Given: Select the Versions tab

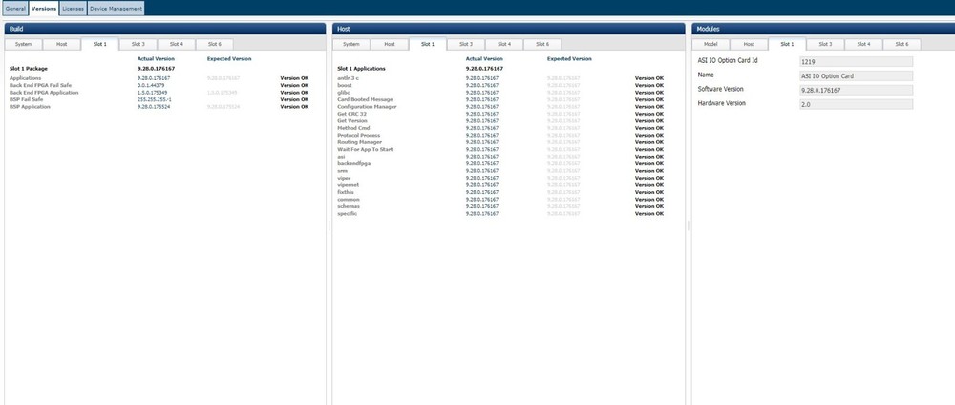Looking at the screenshot, I should (x=44, y=9).
